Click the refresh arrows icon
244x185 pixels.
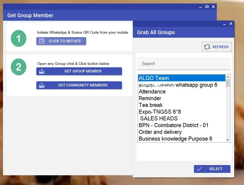point(207,47)
